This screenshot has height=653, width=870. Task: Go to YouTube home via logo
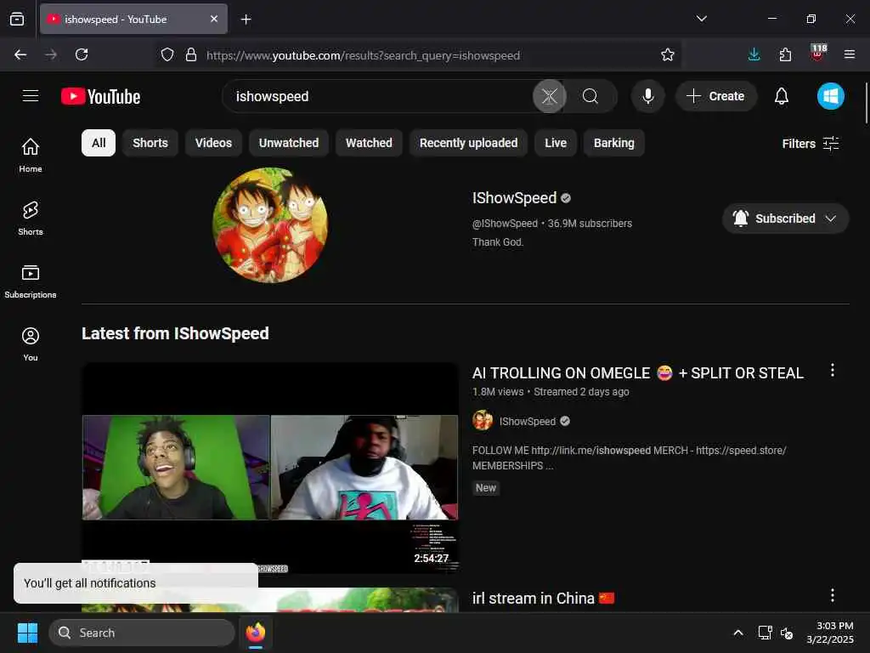[x=100, y=97]
